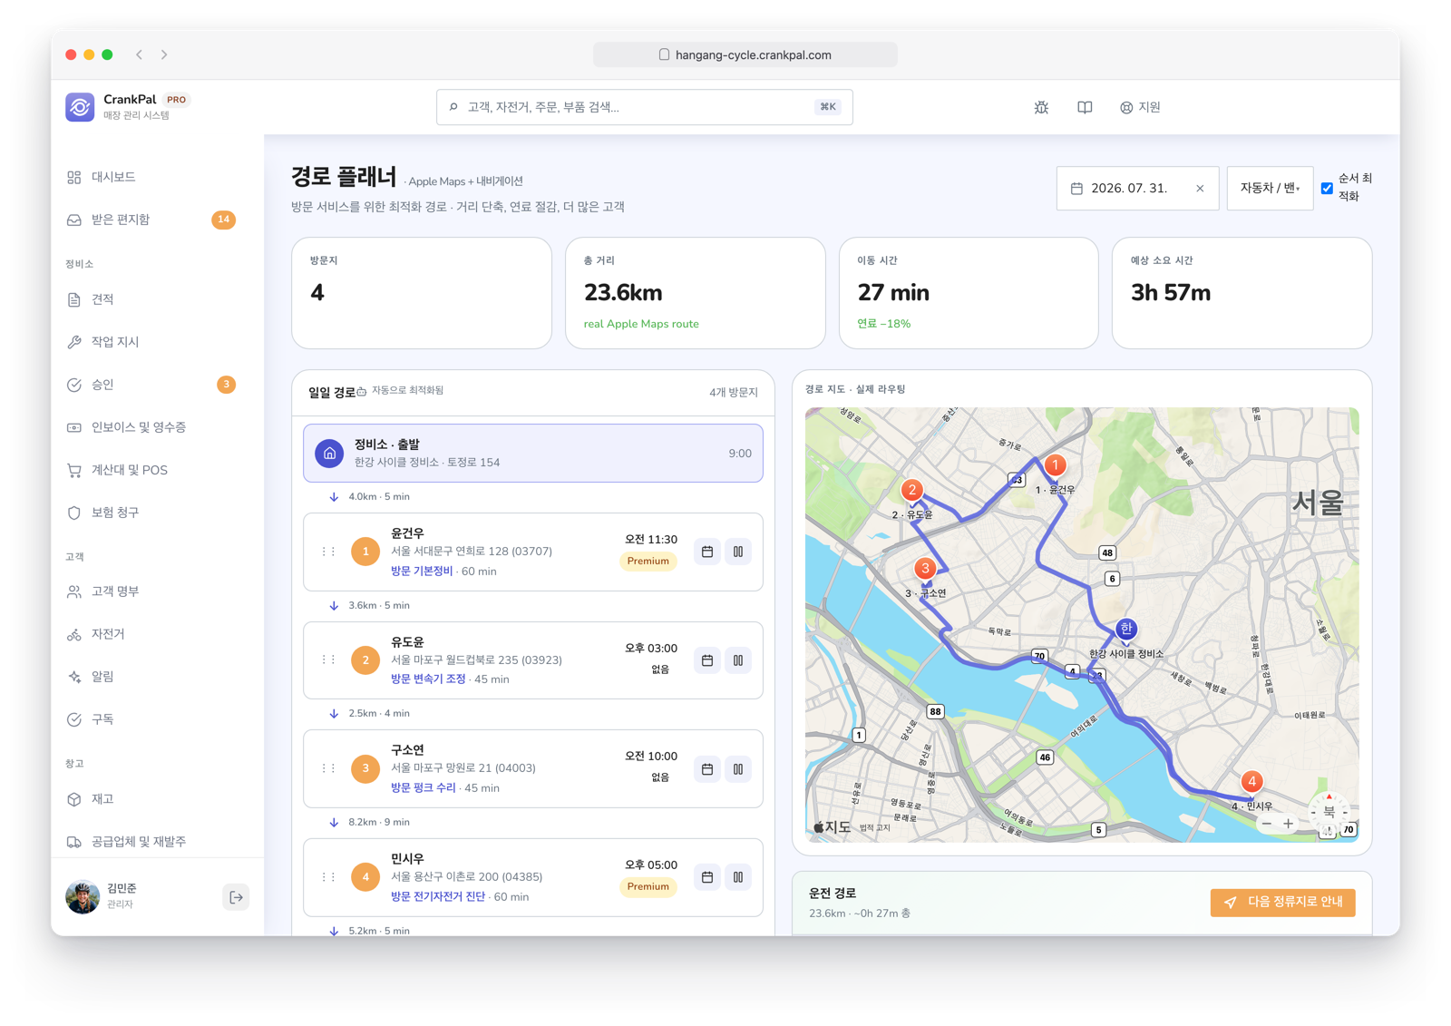The image size is (1451, 1026).
Task: Click map pin 4 for 민시우
Action: tap(1252, 782)
